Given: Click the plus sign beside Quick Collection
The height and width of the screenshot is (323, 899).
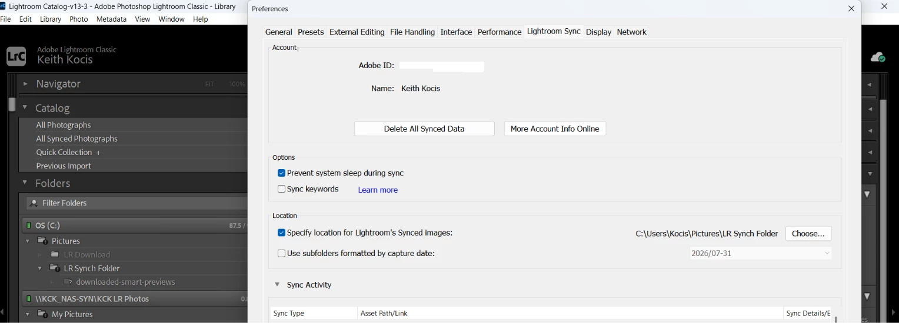Looking at the screenshot, I should pyautogui.click(x=98, y=153).
